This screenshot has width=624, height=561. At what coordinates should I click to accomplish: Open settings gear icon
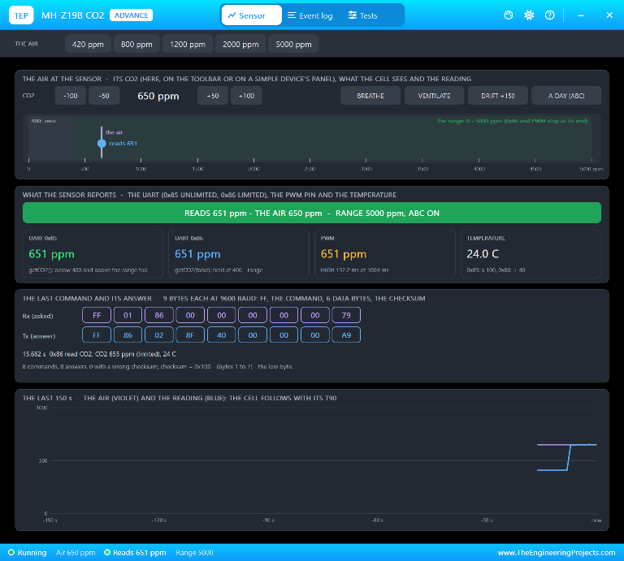tap(529, 15)
